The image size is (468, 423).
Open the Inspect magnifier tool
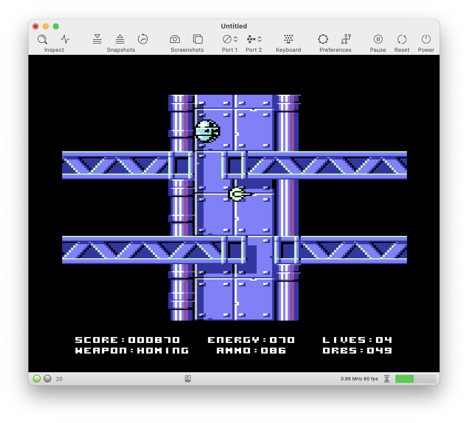42,39
